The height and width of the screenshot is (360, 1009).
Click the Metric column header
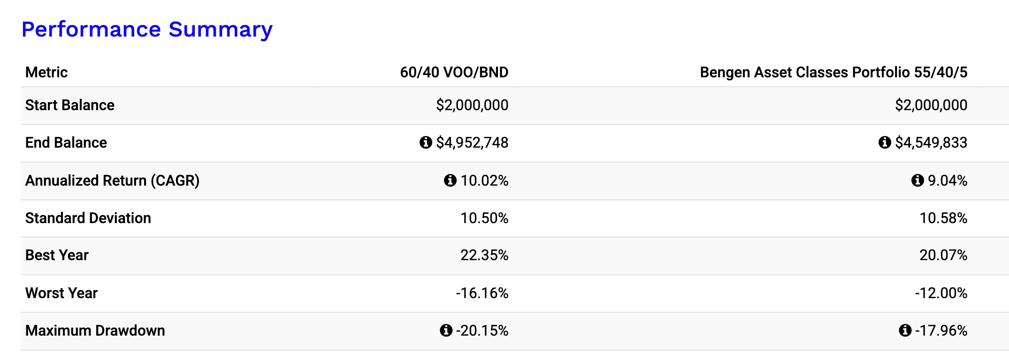coord(46,72)
